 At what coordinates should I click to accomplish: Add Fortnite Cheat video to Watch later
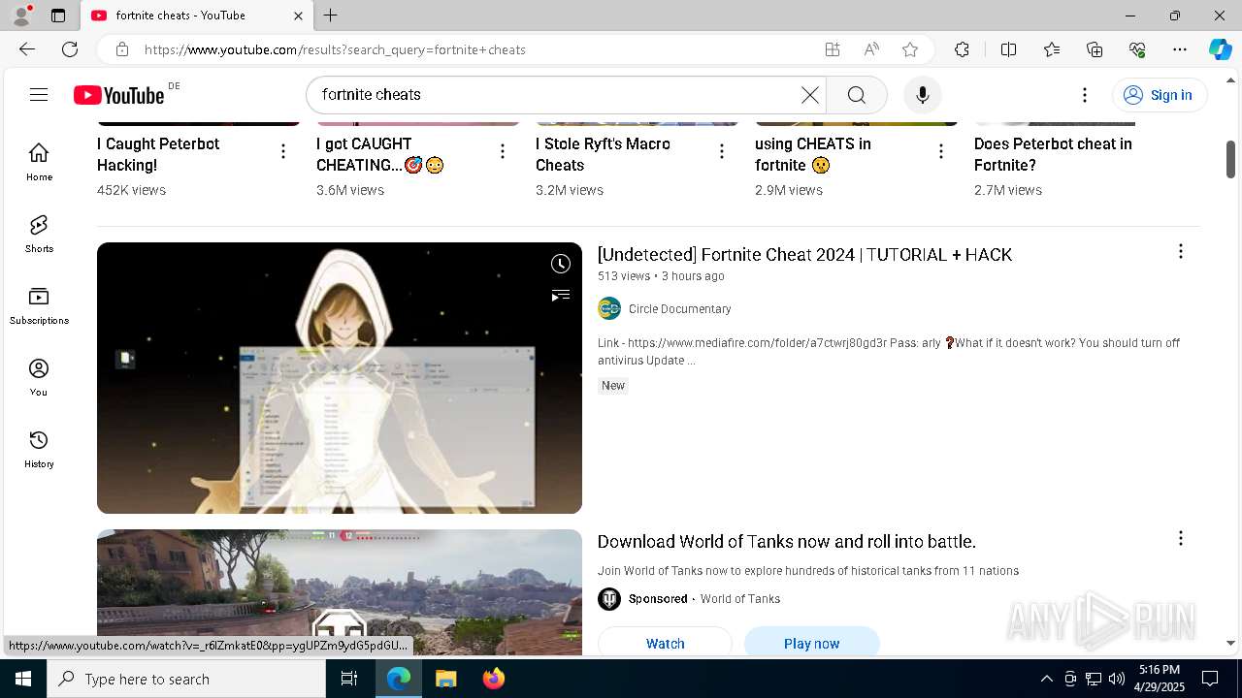coord(561,264)
